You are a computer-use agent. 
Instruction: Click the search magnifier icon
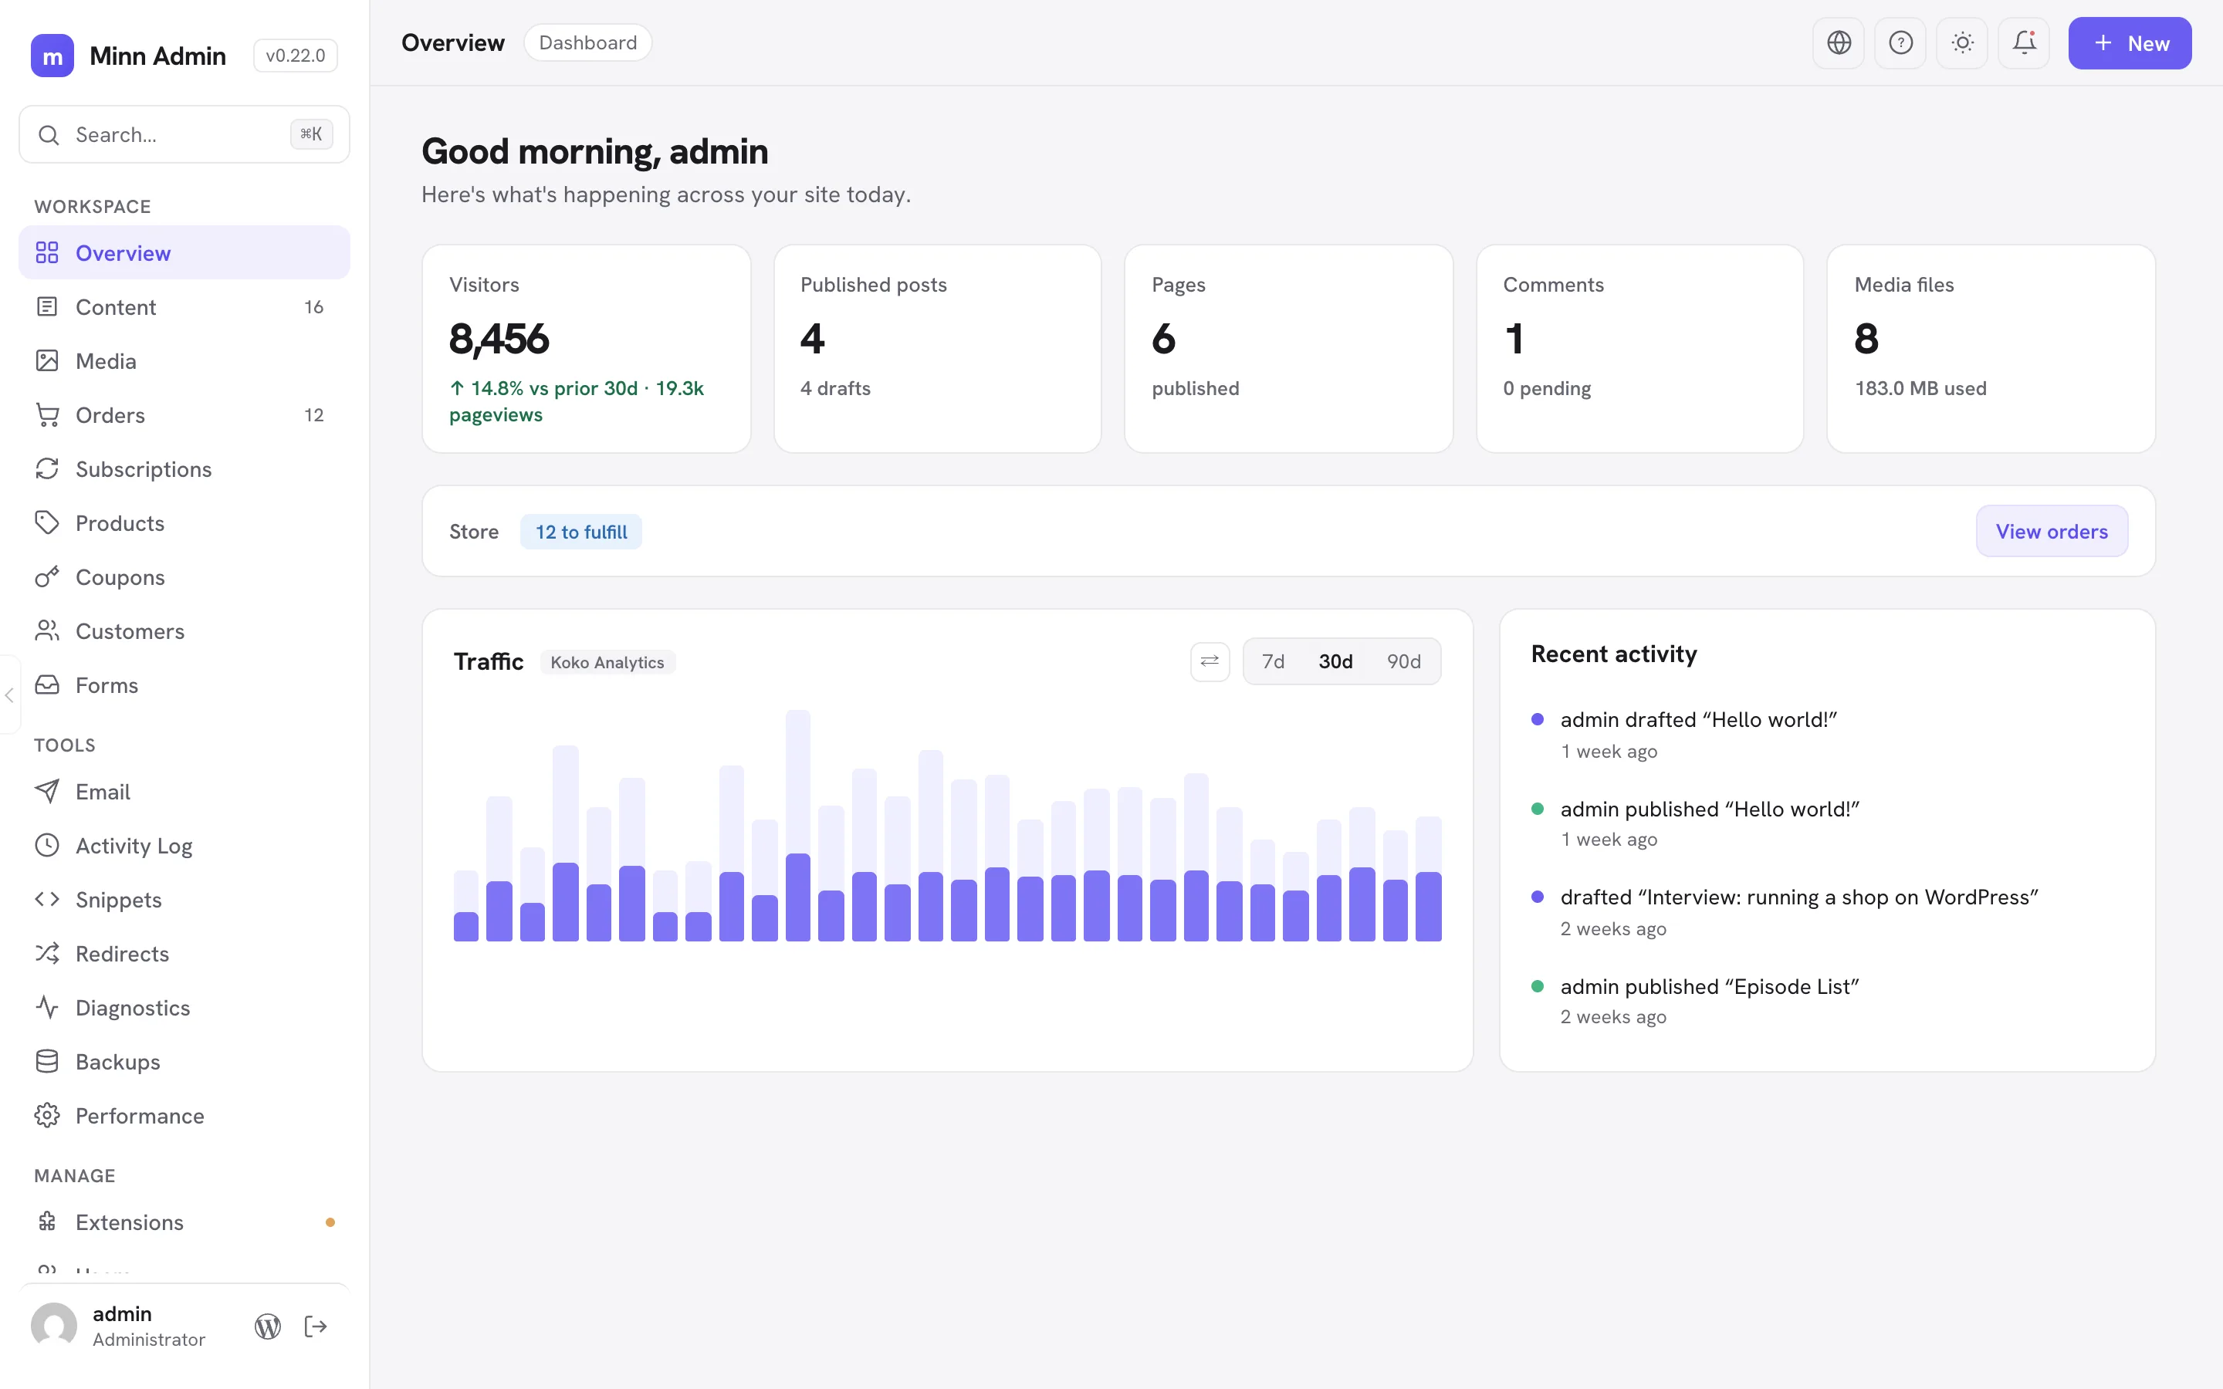[49, 135]
